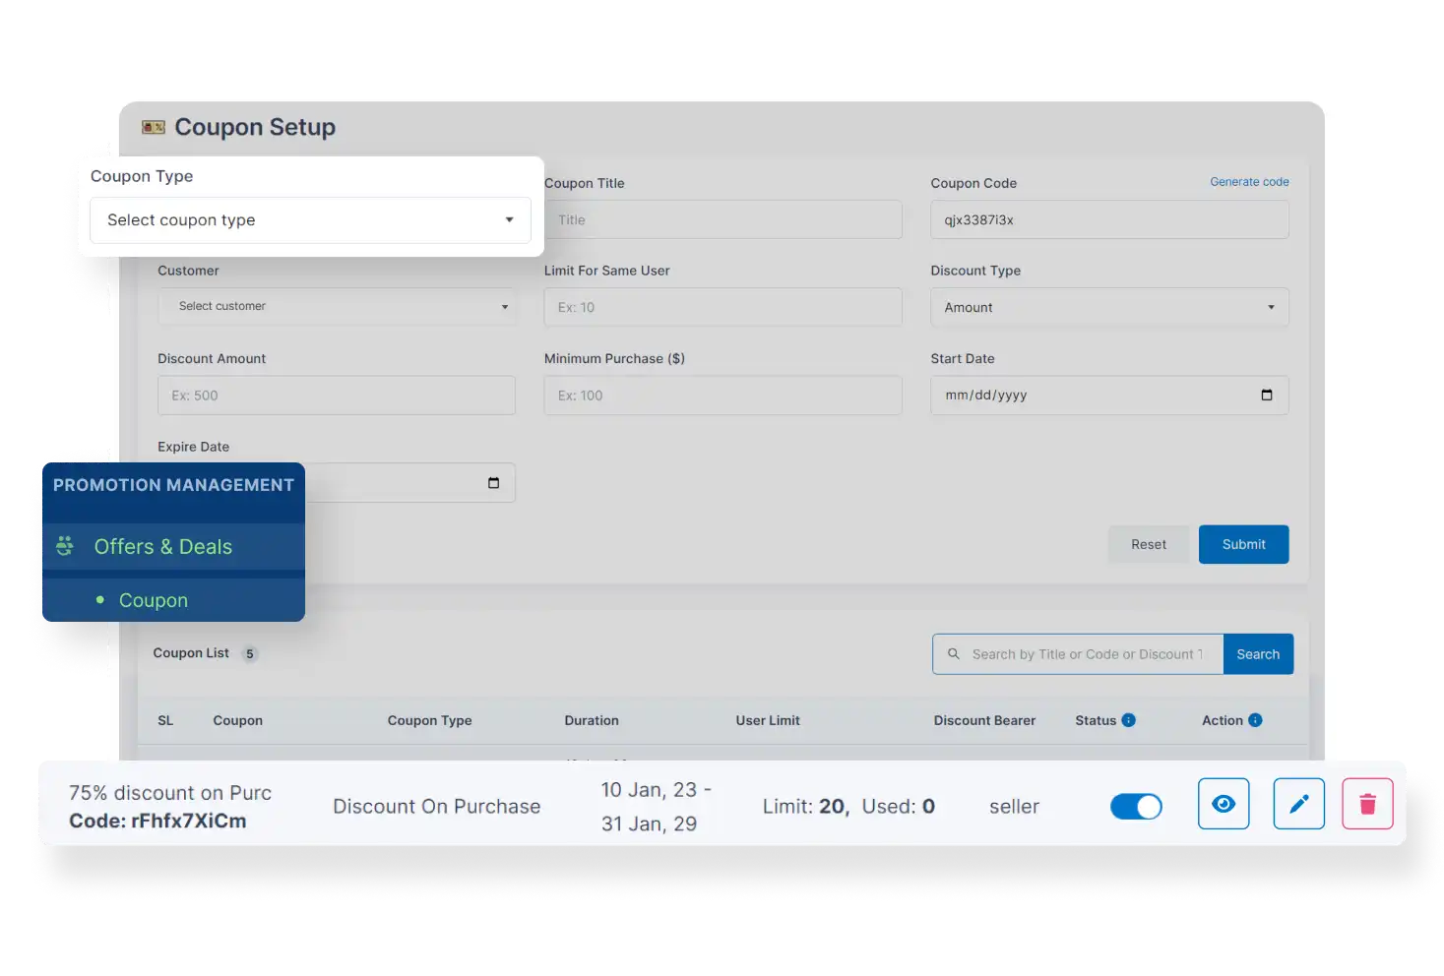
Task: Edit the rFhfx7XiCm coupon using the pencil icon
Action: pos(1298,804)
